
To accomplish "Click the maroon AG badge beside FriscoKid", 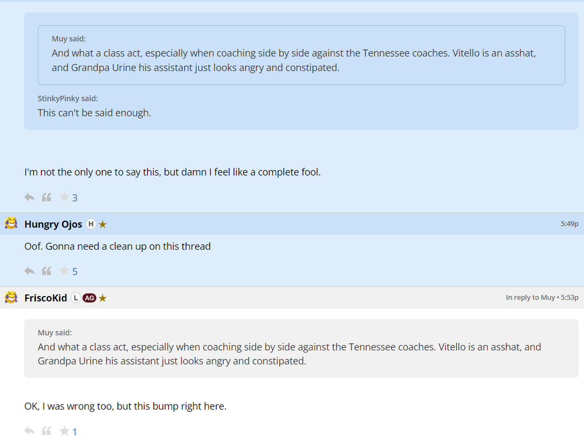I will pos(89,298).
